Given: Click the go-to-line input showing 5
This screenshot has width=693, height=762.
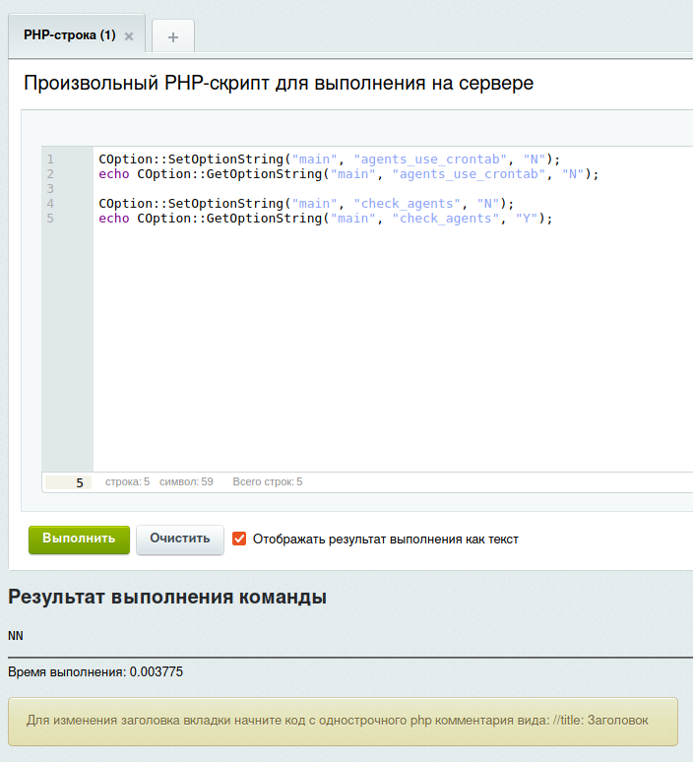Looking at the screenshot, I should click(68, 482).
